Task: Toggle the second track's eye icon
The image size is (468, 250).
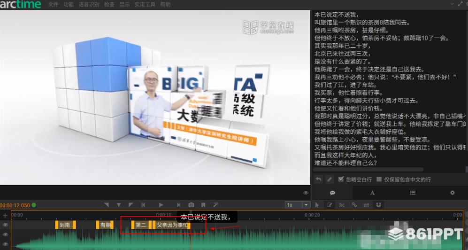Action: 5,235
